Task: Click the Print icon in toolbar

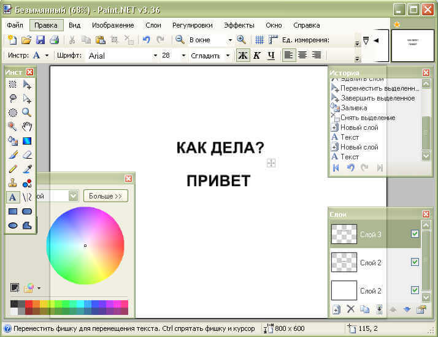Action: click(55, 40)
